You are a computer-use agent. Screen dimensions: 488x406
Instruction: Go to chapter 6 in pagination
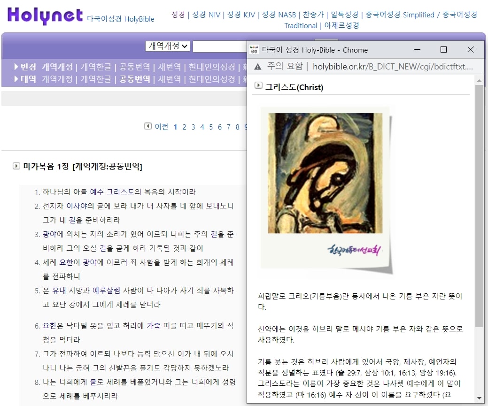(x=220, y=127)
